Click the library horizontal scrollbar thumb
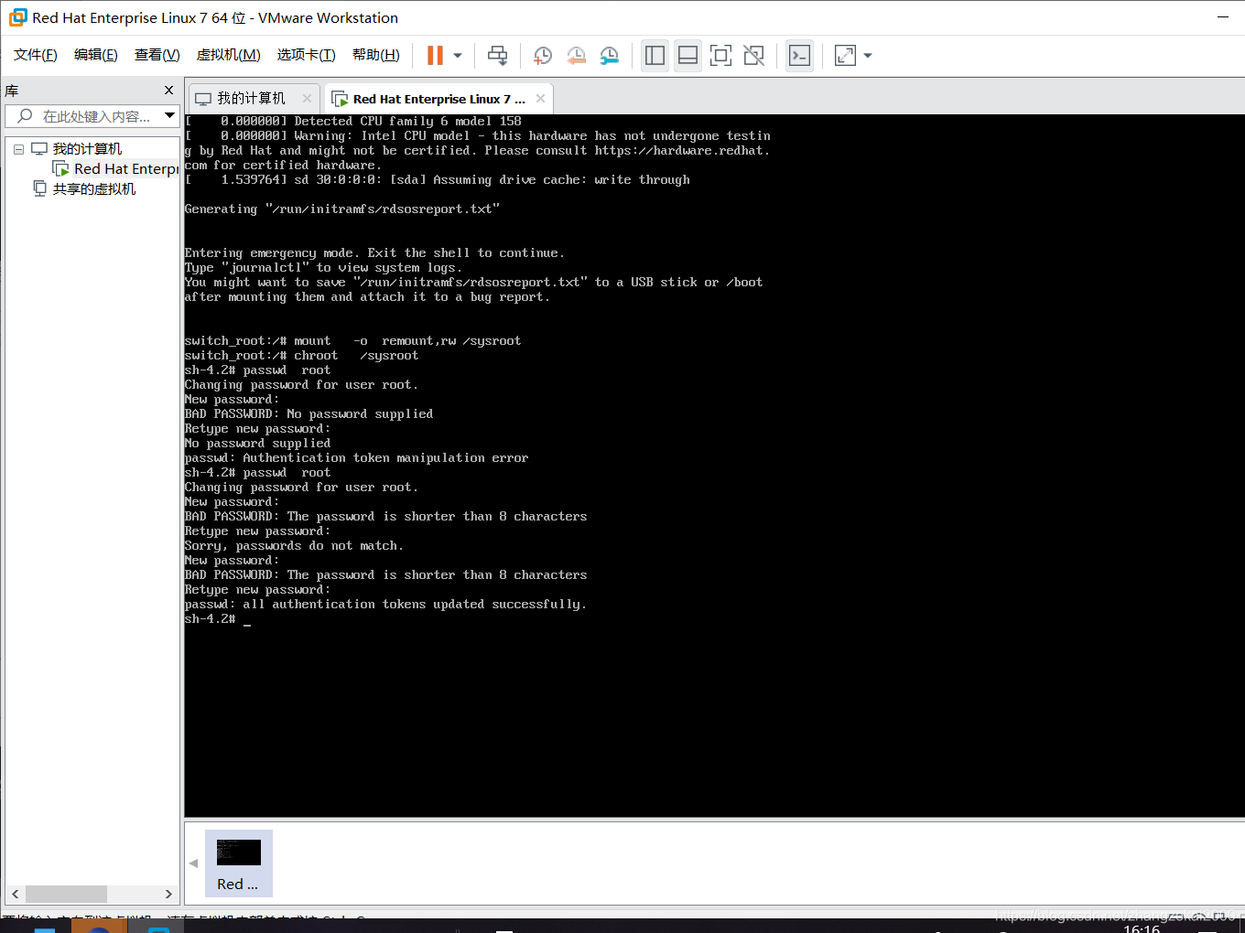The height and width of the screenshot is (933, 1245). point(66,894)
